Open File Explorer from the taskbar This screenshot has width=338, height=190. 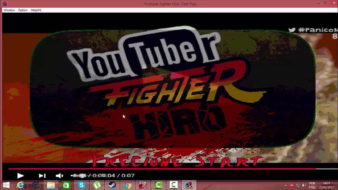coord(51,185)
